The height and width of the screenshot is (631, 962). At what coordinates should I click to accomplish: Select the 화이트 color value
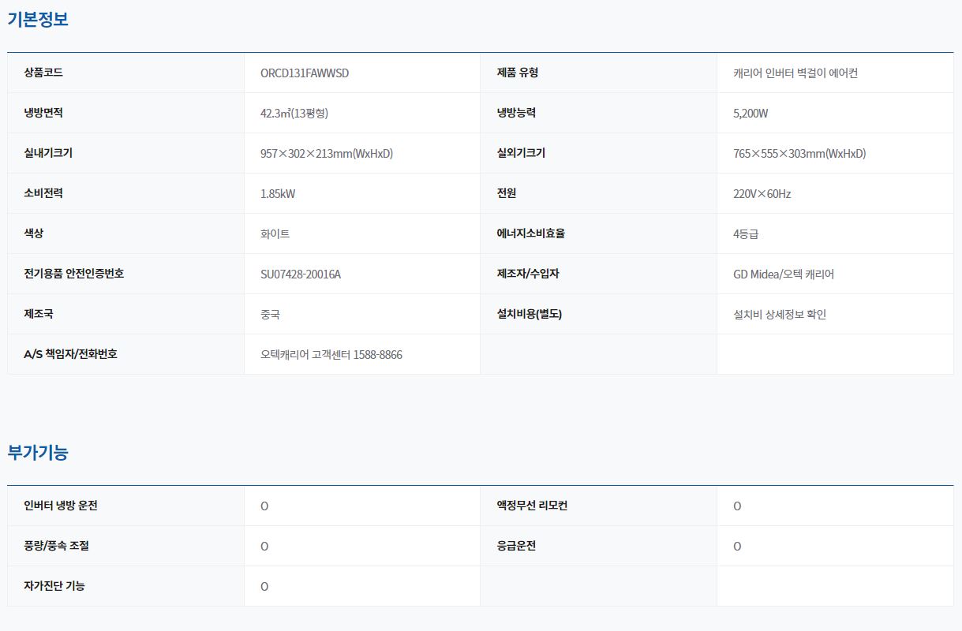275,234
